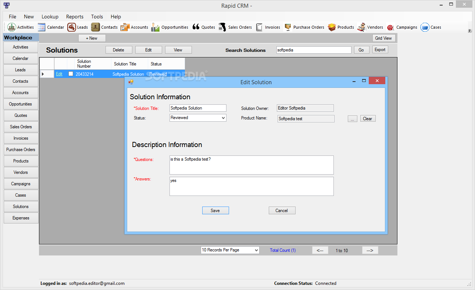The width and height of the screenshot is (475, 290).
Task: Click the Grid View button
Action: click(383, 38)
